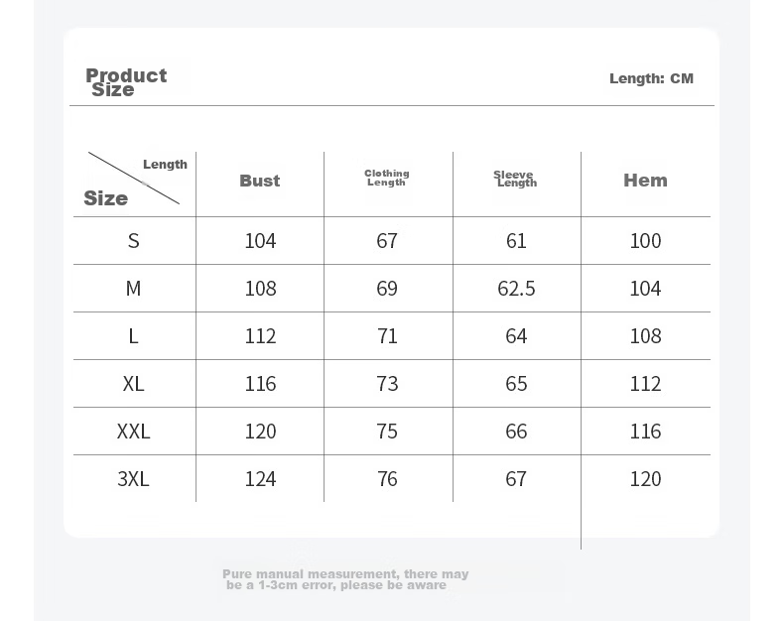Image resolution: width=784 pixels, height=621 pixels.
Task: Click the XXL size row label
Action: (x=134, y=432)
